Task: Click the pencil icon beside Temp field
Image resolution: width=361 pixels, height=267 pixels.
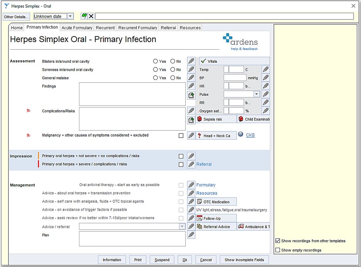Action: [x=266, y=69]
